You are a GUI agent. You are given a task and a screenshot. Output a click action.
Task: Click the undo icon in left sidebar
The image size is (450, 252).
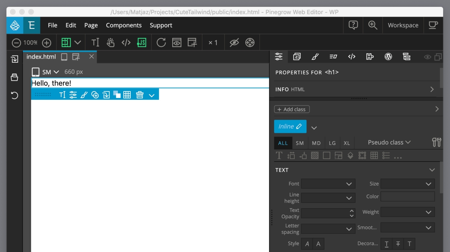14,95
